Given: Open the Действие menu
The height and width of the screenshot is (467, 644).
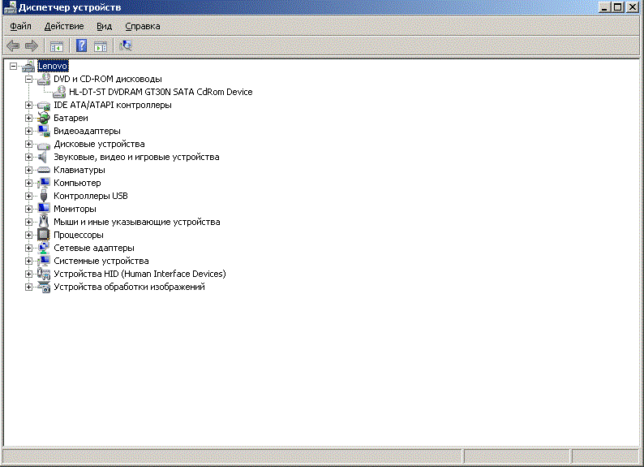Looking at the screenshot, I should click(x=64, y=26).
